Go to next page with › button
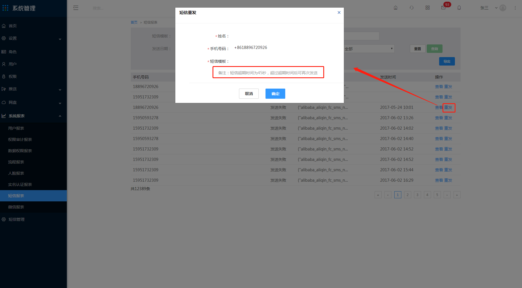522x288 pixels. (x=447, y=195)
